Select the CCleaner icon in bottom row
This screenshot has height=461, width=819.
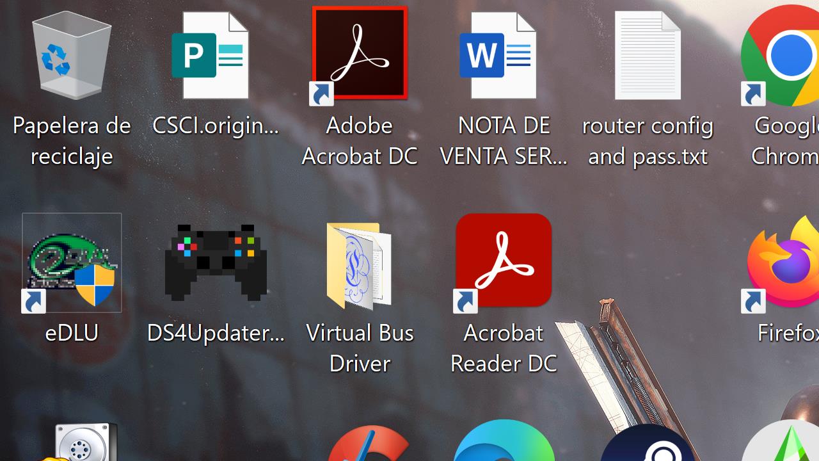(x=370, y=445)
